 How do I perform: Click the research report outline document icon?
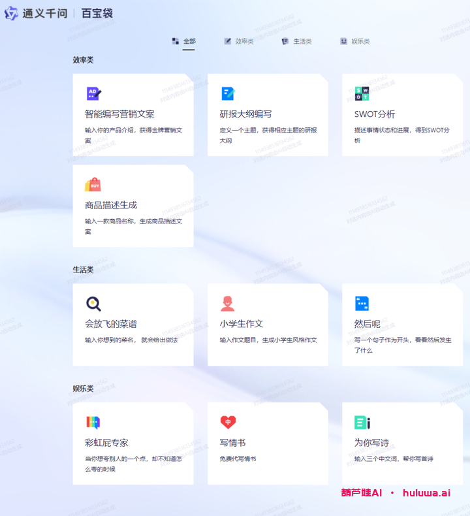click(227, 93)
